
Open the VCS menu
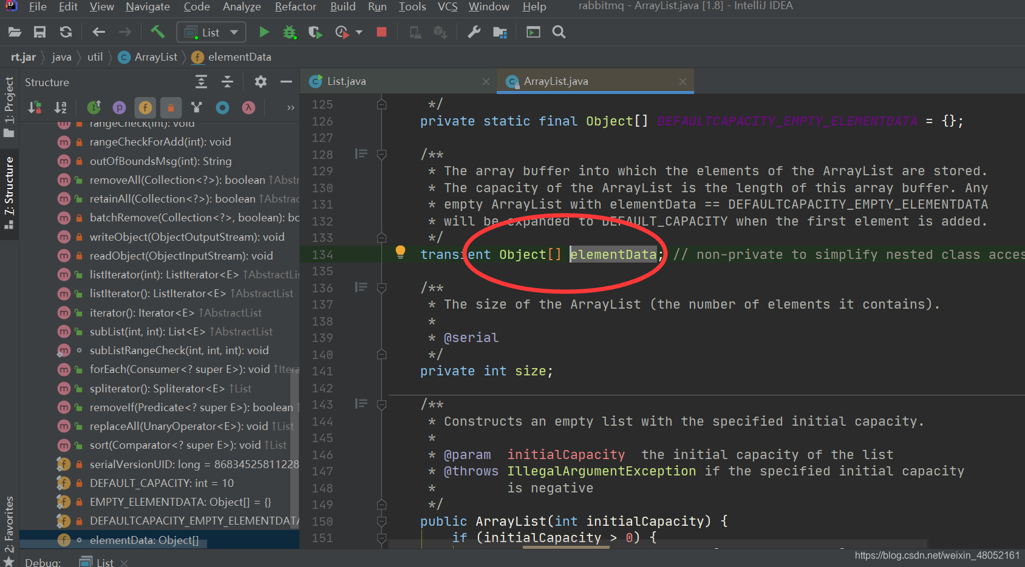[x=448, y=7]
